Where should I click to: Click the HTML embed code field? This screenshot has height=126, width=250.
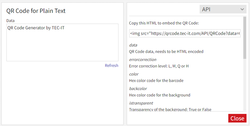[185, 34]
